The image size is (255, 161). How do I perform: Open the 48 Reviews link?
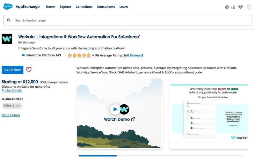point(133,55)
